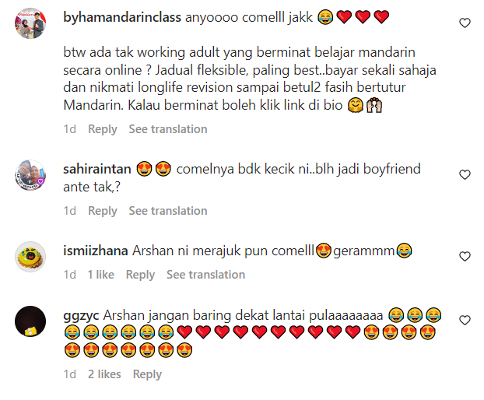Reply to sahiraintan's comment
Viewport: 484px width, 400px height.
[x=103, y=211]
